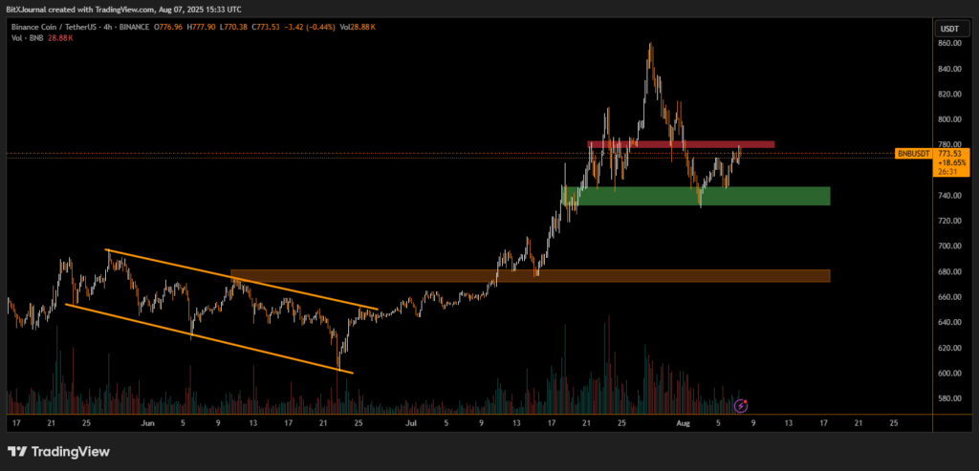
Task: Click the 860.00 price axis label
Action: point(949,44)
